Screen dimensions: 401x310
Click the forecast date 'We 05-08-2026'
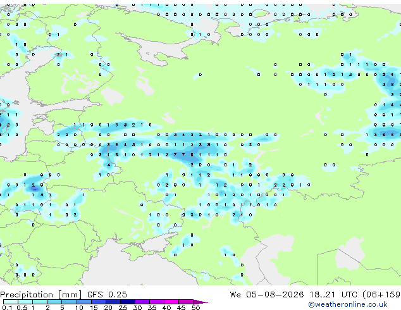tap(267, 295)
